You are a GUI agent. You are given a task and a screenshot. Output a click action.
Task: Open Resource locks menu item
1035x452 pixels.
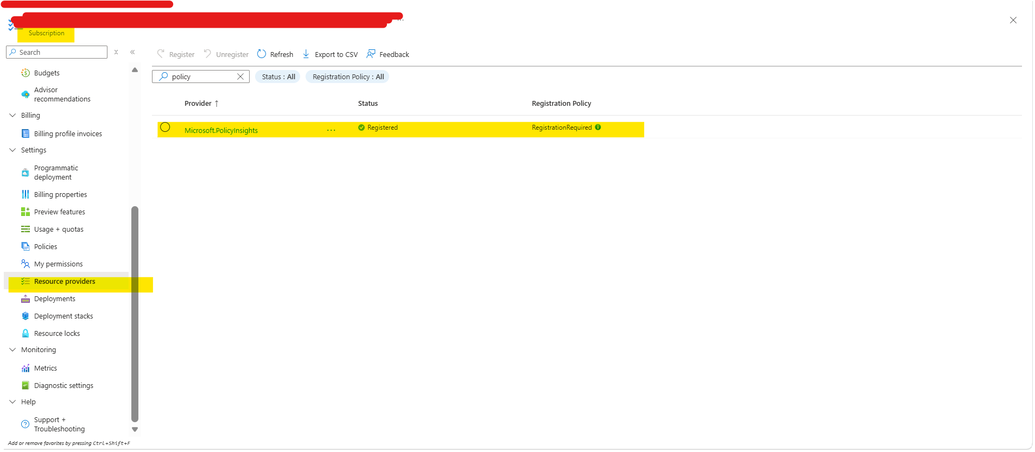pos(57,333)
